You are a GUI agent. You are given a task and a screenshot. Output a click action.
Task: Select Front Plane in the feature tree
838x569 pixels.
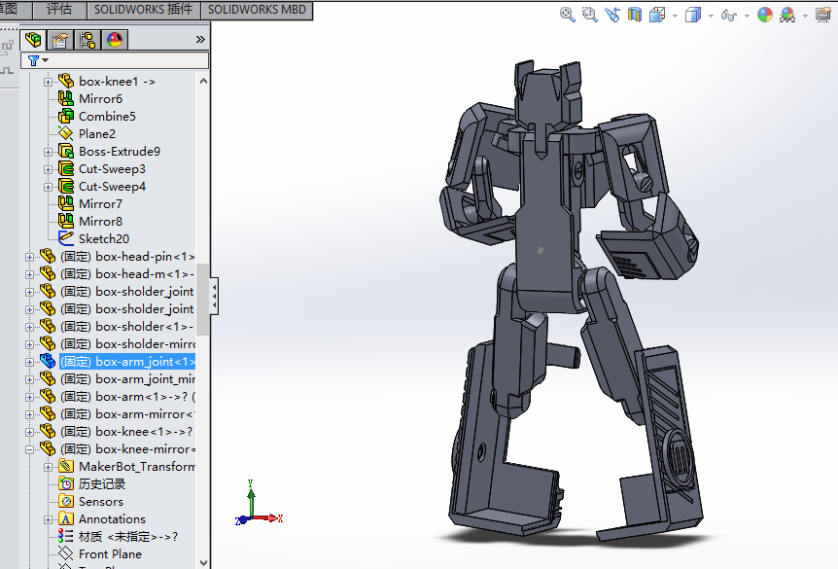coord(110,554)
